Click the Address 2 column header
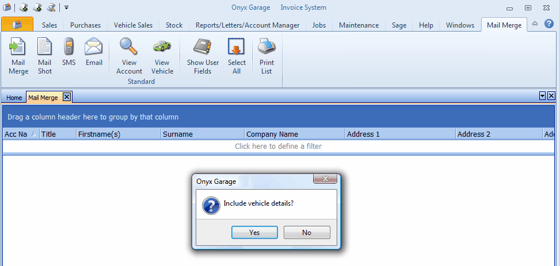The image size is (560, 266). point(499,134)
